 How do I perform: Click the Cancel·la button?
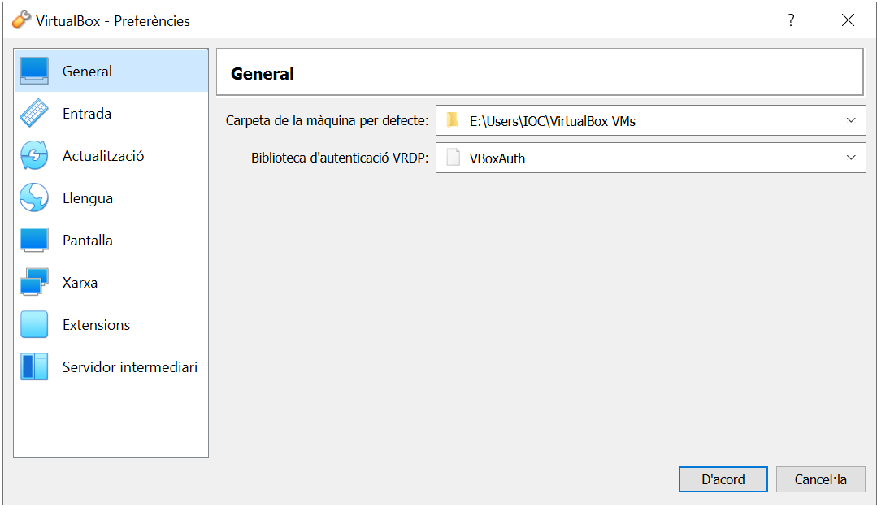820,479
